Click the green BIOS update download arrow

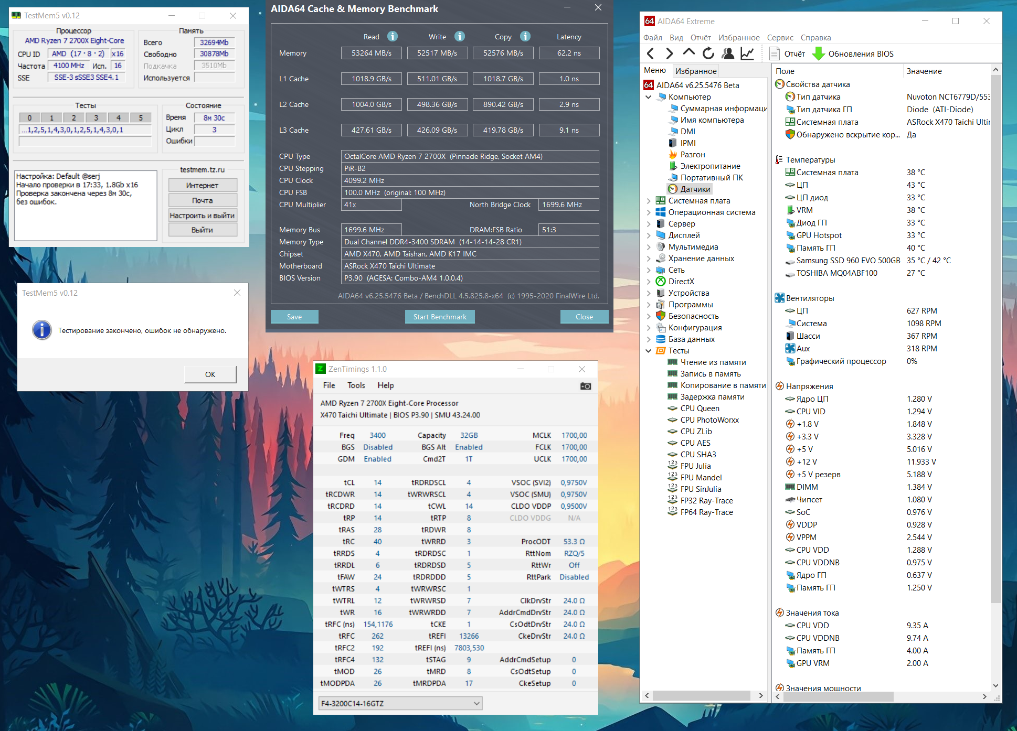coord(818,53)
